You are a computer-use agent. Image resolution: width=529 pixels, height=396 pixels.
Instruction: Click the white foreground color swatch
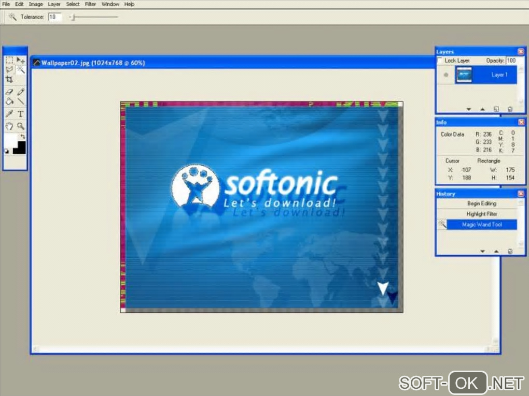[10, 140]
